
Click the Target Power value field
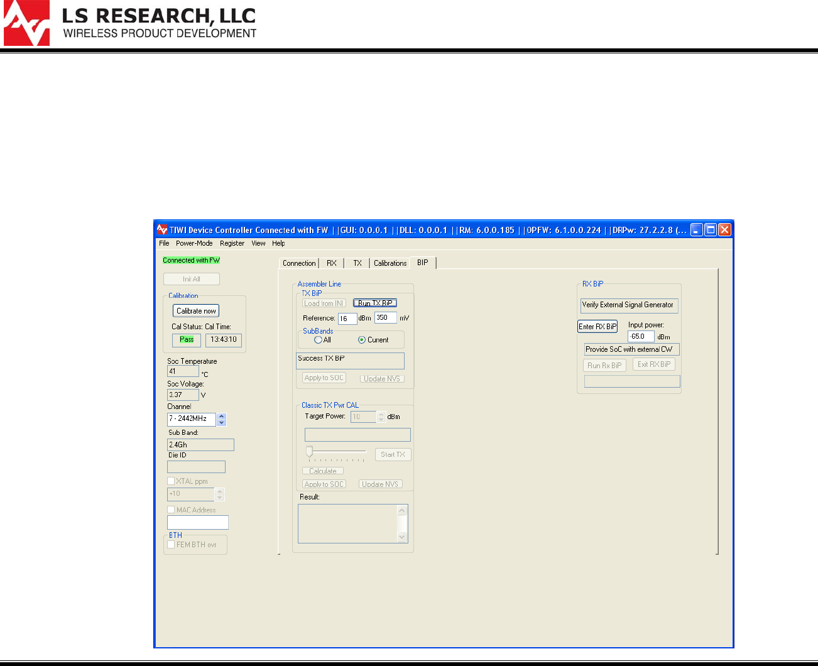click(364, 417)
